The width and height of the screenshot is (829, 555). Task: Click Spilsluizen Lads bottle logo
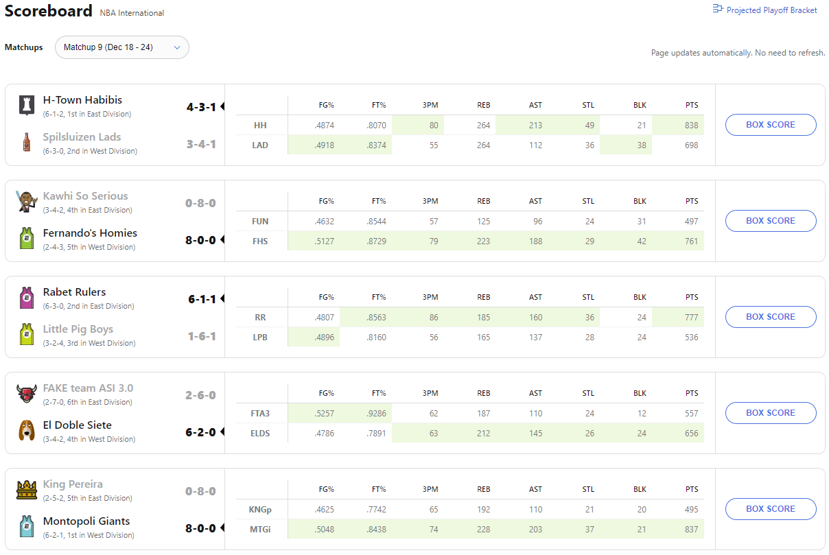[27, 142]
